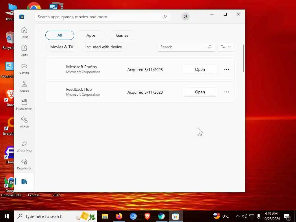Click the network tray icon
Image resolution: width=296 pixels, height=222 pixels.
pos(252,216)
